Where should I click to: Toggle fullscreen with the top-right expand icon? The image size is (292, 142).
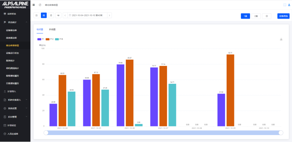(x=285, y=5)
